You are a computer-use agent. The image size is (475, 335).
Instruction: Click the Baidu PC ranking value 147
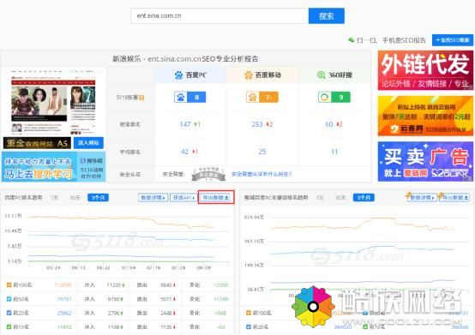185,124
